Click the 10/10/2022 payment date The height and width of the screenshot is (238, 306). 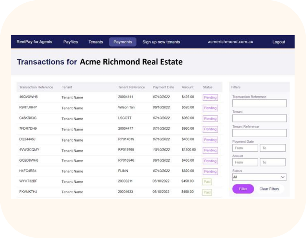coord(161,150)
